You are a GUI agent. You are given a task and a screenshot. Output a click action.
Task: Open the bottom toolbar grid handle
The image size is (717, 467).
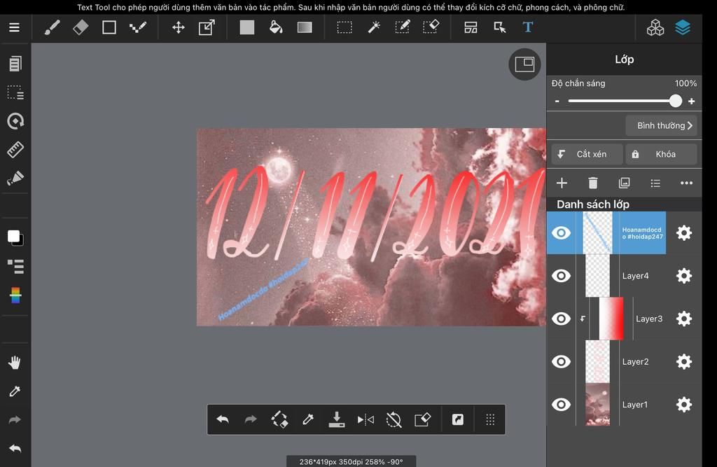coord(490,419)
